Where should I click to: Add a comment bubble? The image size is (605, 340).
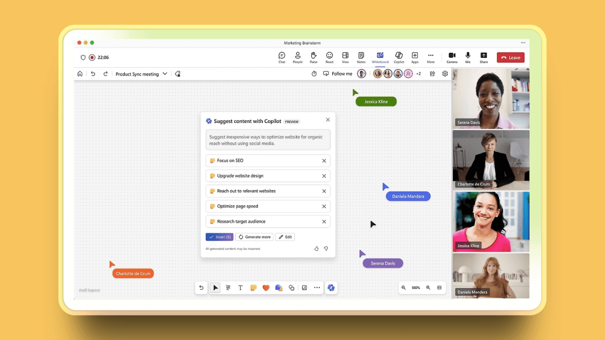coord(279,288)
